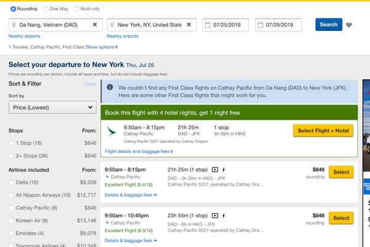Click power outlet icon on 21h 25m flight
The image size is (370, 247).
click(223, 170)
